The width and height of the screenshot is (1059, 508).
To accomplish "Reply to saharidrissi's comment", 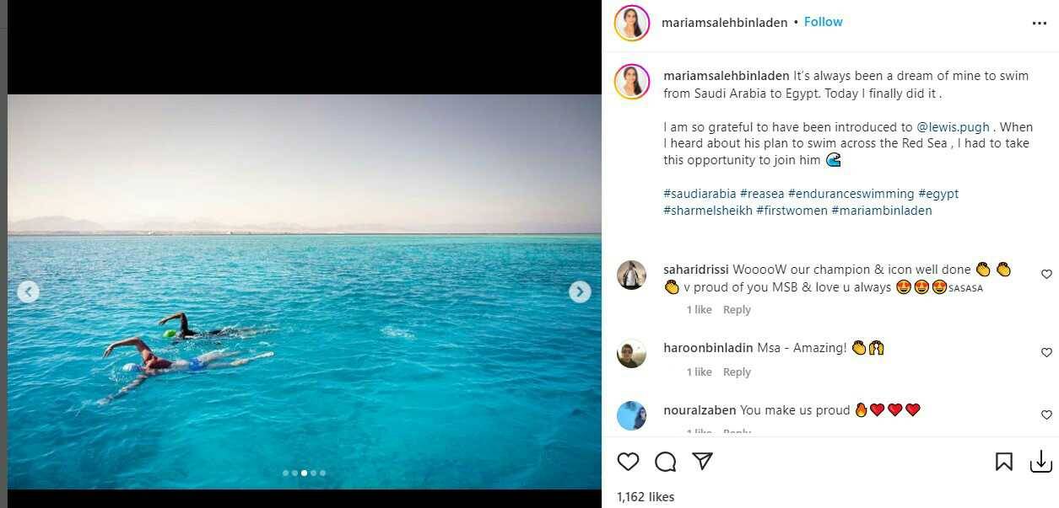I will (x=737, y=310).
